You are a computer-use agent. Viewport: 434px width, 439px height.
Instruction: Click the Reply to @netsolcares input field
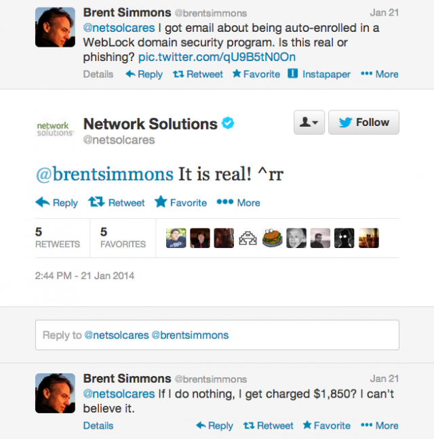coord(217,335)
